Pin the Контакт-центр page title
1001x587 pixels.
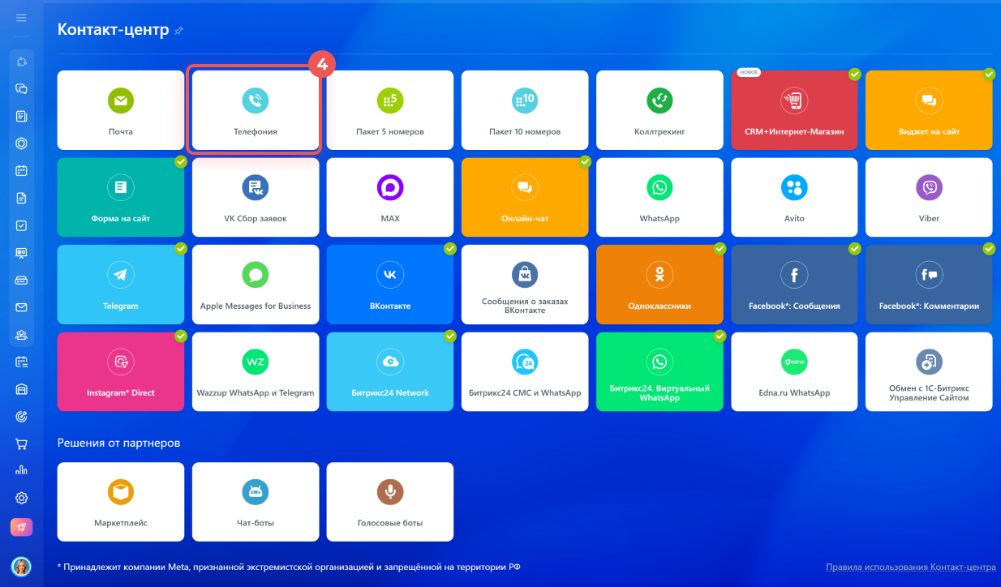[179, 31]
